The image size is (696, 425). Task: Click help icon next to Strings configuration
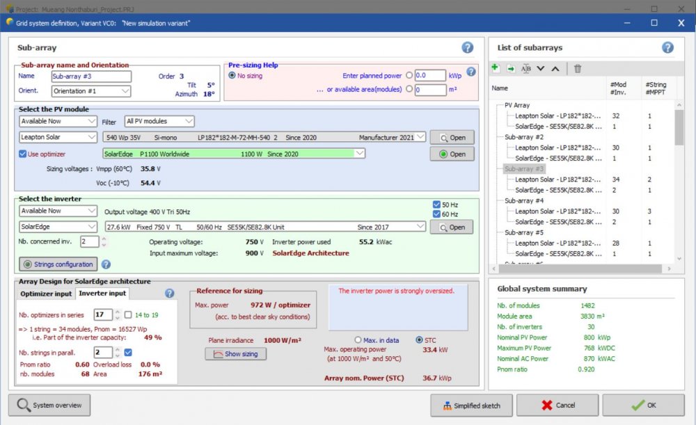[106, 264]
